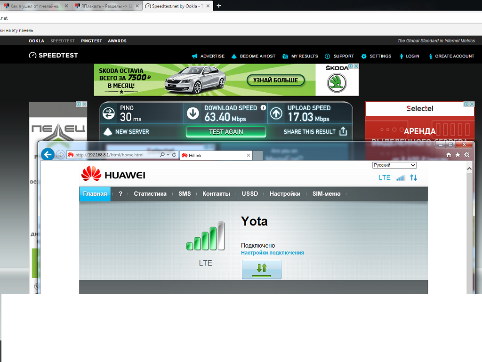Click the Advertise megaphone icon

tap(194, 56)
